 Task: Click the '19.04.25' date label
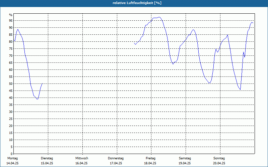pos(185,163)
